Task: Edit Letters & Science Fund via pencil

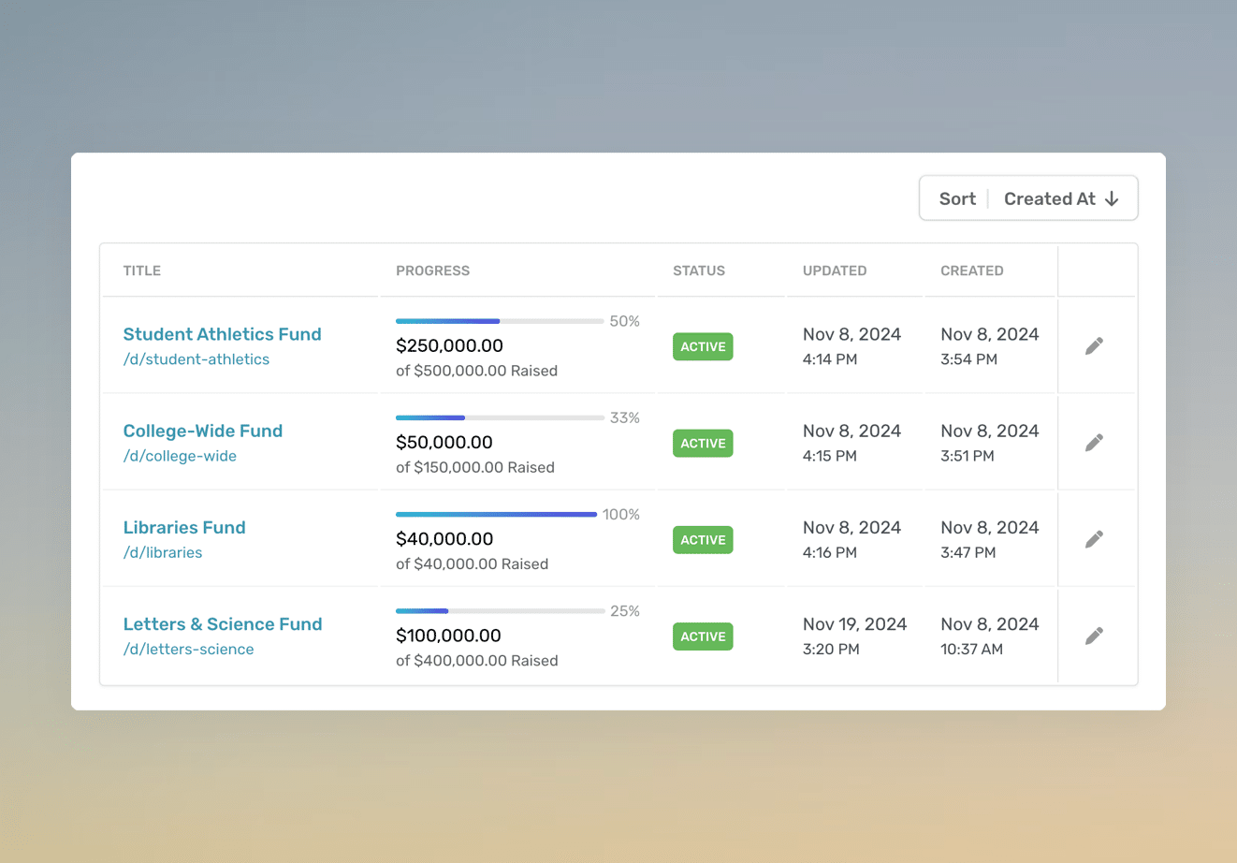Action: point(1094,636)
